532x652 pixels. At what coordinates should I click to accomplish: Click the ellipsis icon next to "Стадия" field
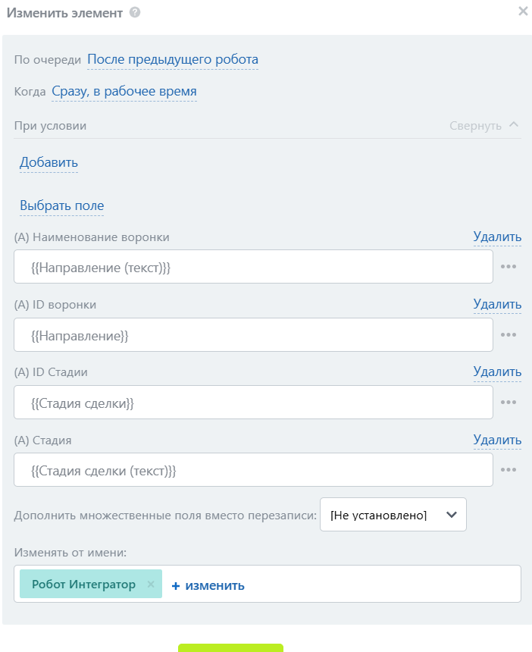pyautogui.click(x=509, y=470)
